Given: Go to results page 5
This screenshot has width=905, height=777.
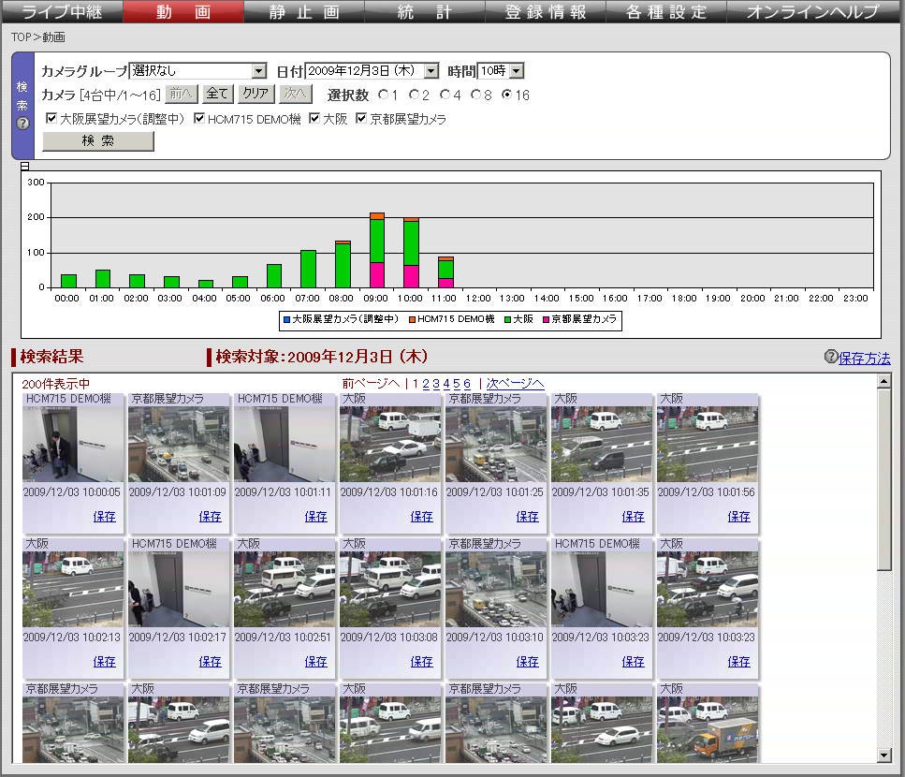Looking at the screenshot, I should [457, 384].
